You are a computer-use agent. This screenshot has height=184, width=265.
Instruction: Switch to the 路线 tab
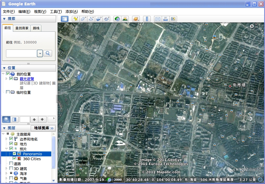pos(36,28)
